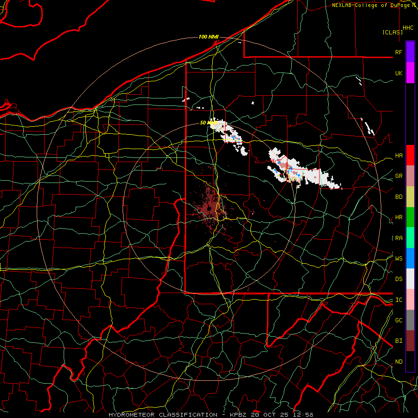Select the brown BI legend swatch
The width and height of the screenshot is (418, 418).
point(410,341)
